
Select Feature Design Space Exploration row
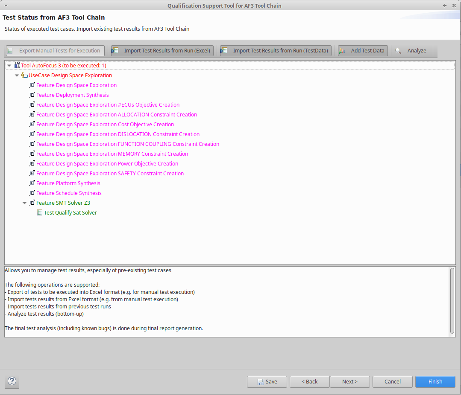[76, 85]
